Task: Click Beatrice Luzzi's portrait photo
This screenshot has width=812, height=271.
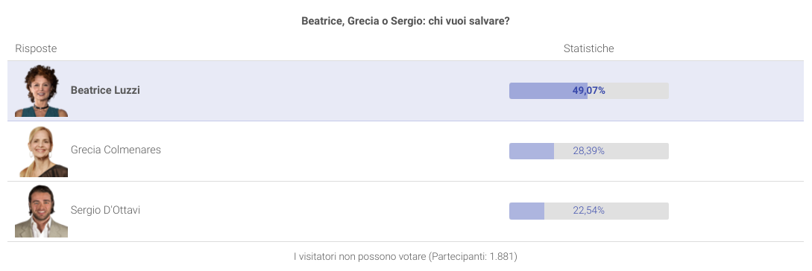Action: coord(41,91)
